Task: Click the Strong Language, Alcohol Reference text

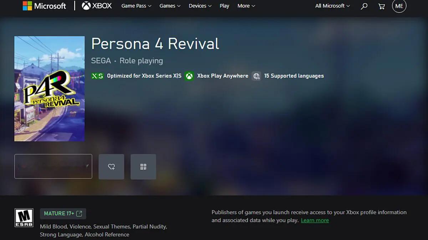Action: click(85, 235)
